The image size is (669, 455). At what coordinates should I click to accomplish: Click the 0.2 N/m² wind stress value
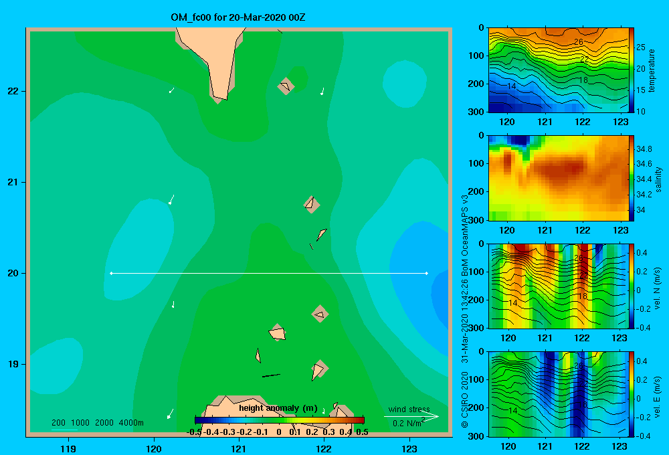[x=408, y=423]
